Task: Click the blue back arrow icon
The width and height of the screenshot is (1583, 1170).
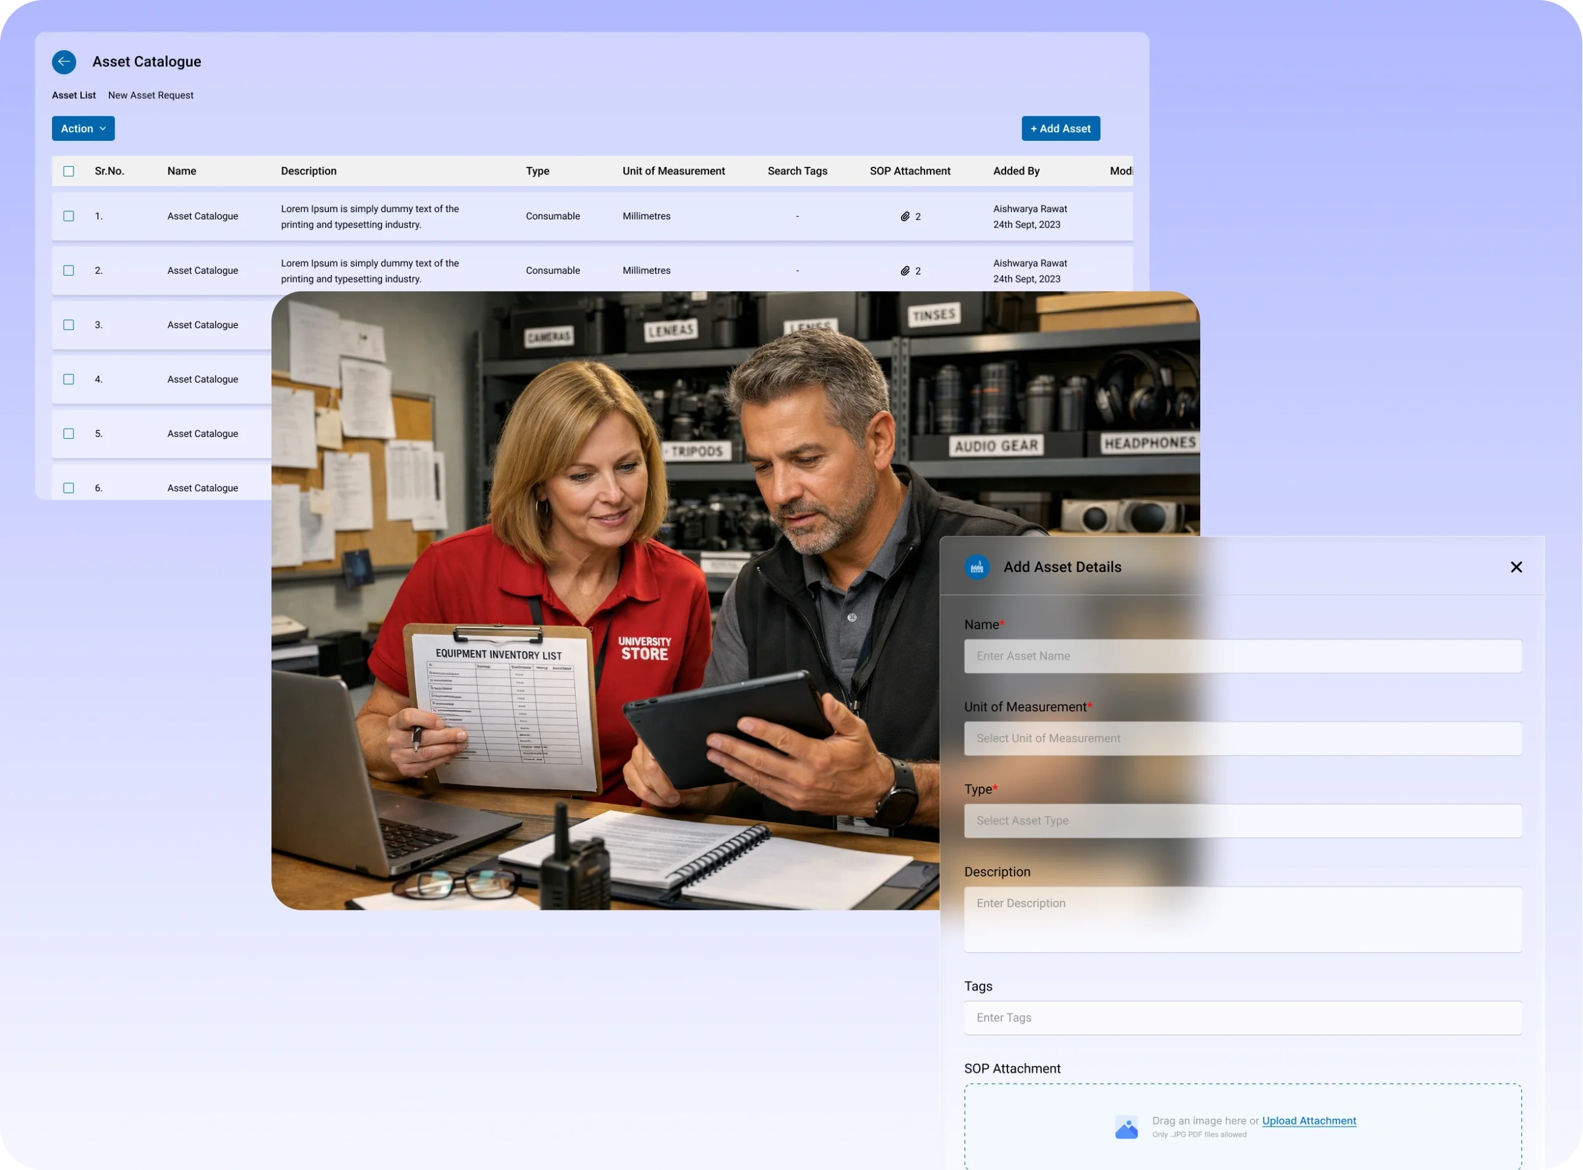Action: (x=64, y=62)
